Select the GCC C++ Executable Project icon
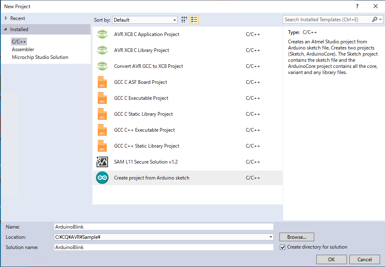385x267 pixels. click(102, 130)
